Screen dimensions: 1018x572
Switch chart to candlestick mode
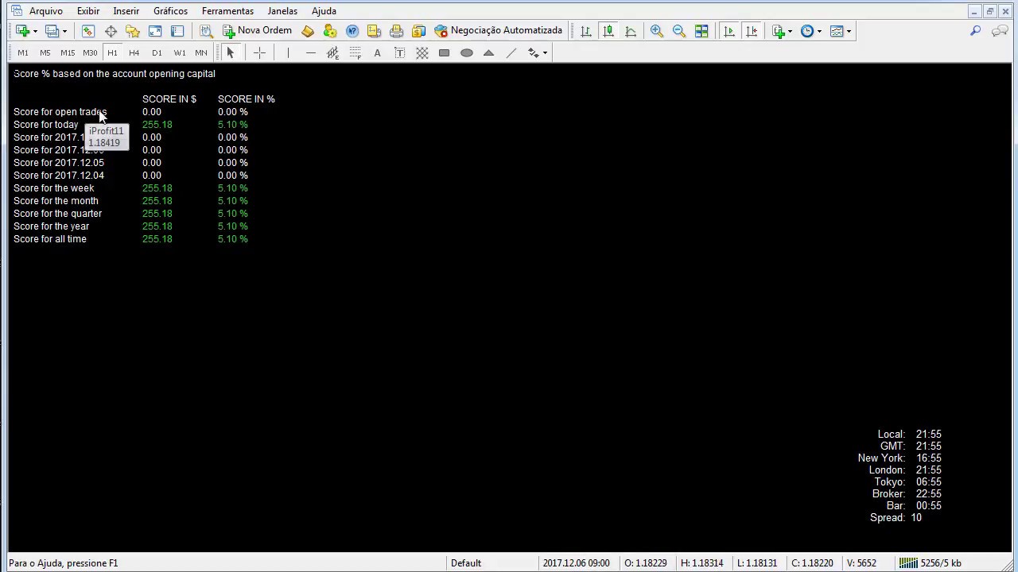(608, 31)
